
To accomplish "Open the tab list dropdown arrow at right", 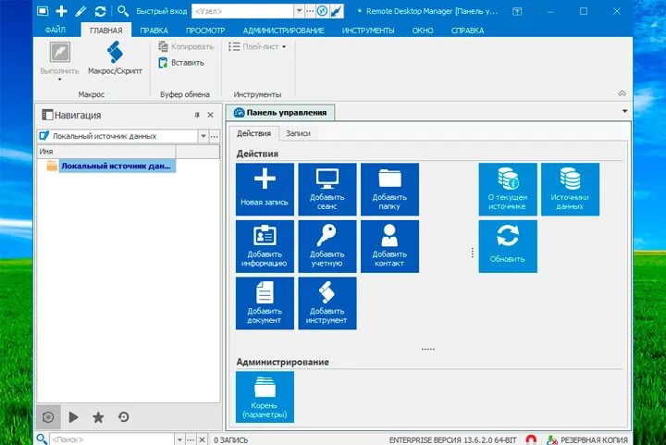I will (x=624, y=111).
